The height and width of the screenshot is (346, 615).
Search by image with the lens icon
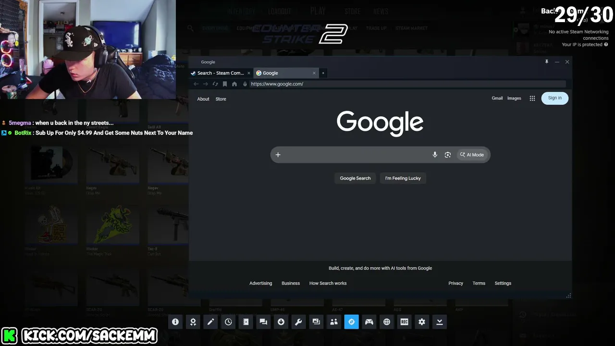pyautogui.click(x=448, y=155)
